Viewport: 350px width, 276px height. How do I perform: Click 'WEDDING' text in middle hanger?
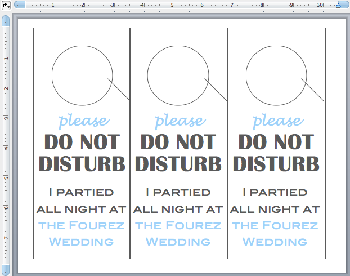178,242
